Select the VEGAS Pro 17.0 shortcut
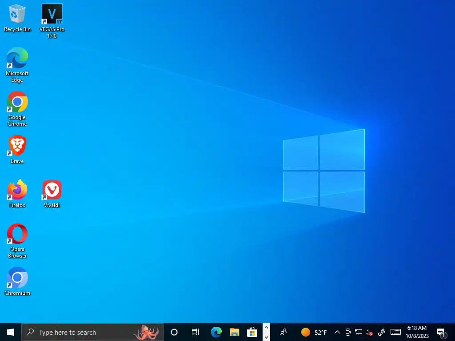This screenshot has height=341, width=455. pyautogui.click(x=52, y=21)
